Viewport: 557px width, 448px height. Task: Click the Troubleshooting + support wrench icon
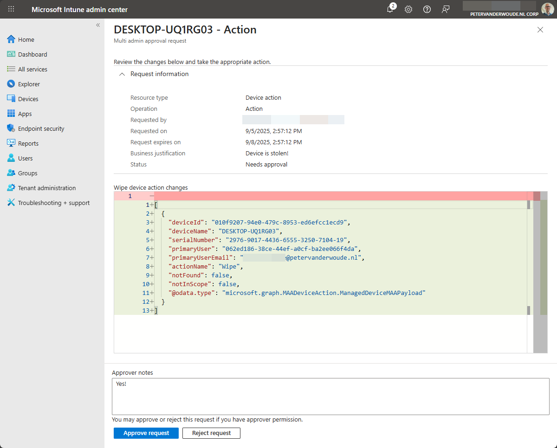[11, 203]
